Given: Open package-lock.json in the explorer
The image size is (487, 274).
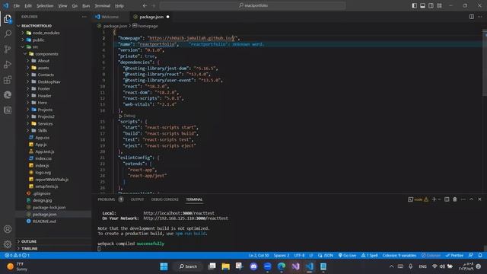Looking at the screenshot, I should (49, 208).
